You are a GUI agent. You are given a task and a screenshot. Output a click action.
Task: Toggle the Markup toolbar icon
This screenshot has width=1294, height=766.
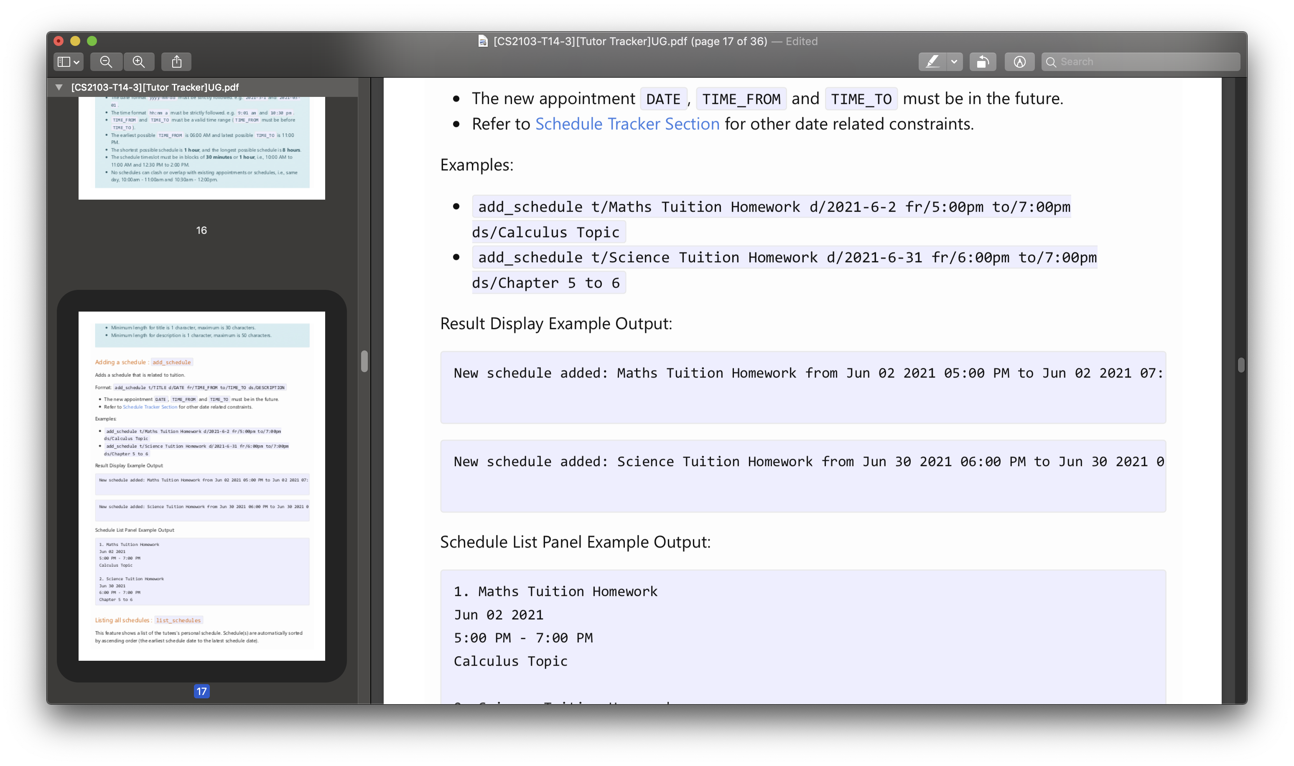[1019, 62]
